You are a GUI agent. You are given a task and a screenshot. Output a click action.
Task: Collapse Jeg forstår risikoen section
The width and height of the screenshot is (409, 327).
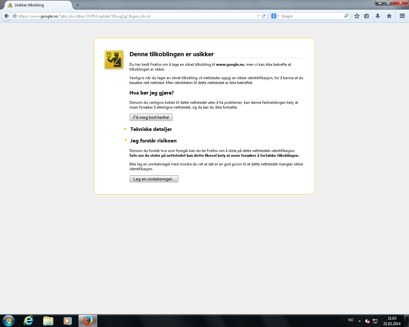[153, 141]
